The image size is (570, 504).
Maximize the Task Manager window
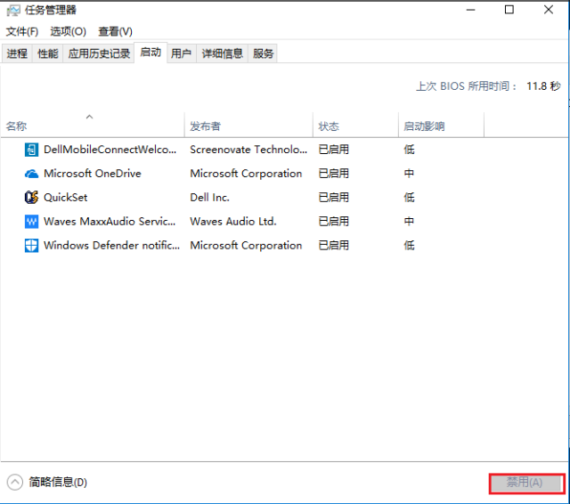509,10
